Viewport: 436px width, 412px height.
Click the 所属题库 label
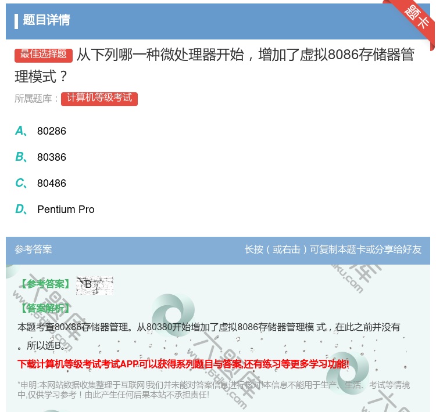pos(36,99)
